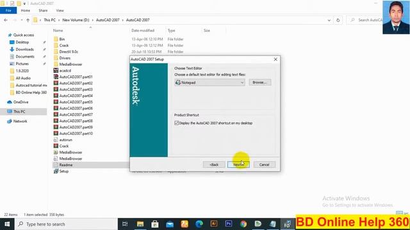This screenshot has width=410, height=230.
Task: Click the taskbar search box
Action: click(x=66, y=224)
